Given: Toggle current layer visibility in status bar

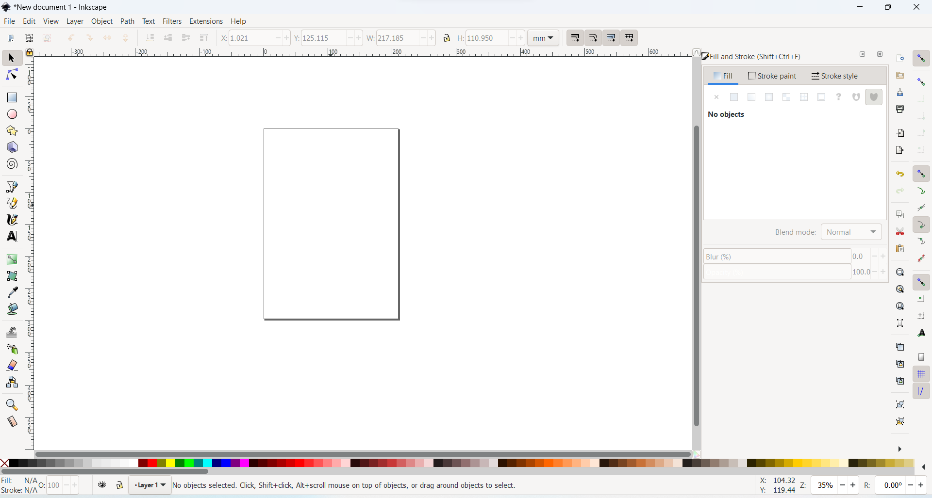Looking at the screenshot, I should pos(102,485).
